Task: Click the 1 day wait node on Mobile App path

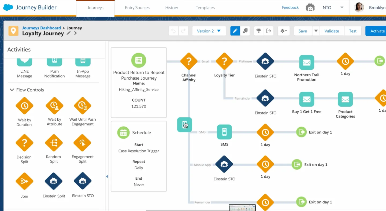Action: click(x=265, y=164)
